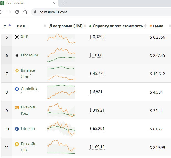Select the CoinFairValue browser tab
Screen dimensions: 171x158
tap(29, 3)
